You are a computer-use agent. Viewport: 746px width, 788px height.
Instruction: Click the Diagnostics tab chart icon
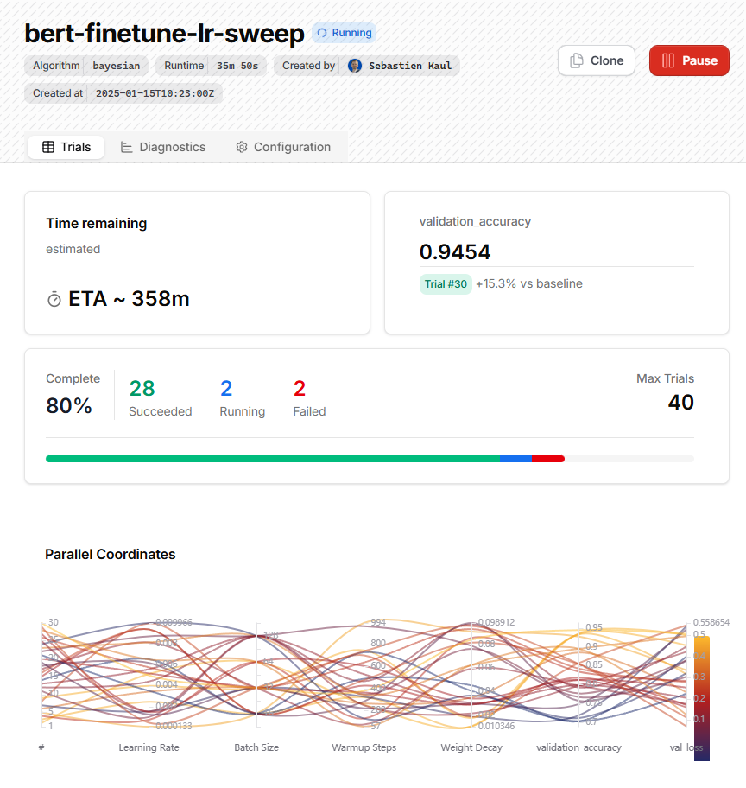point(127,147)
